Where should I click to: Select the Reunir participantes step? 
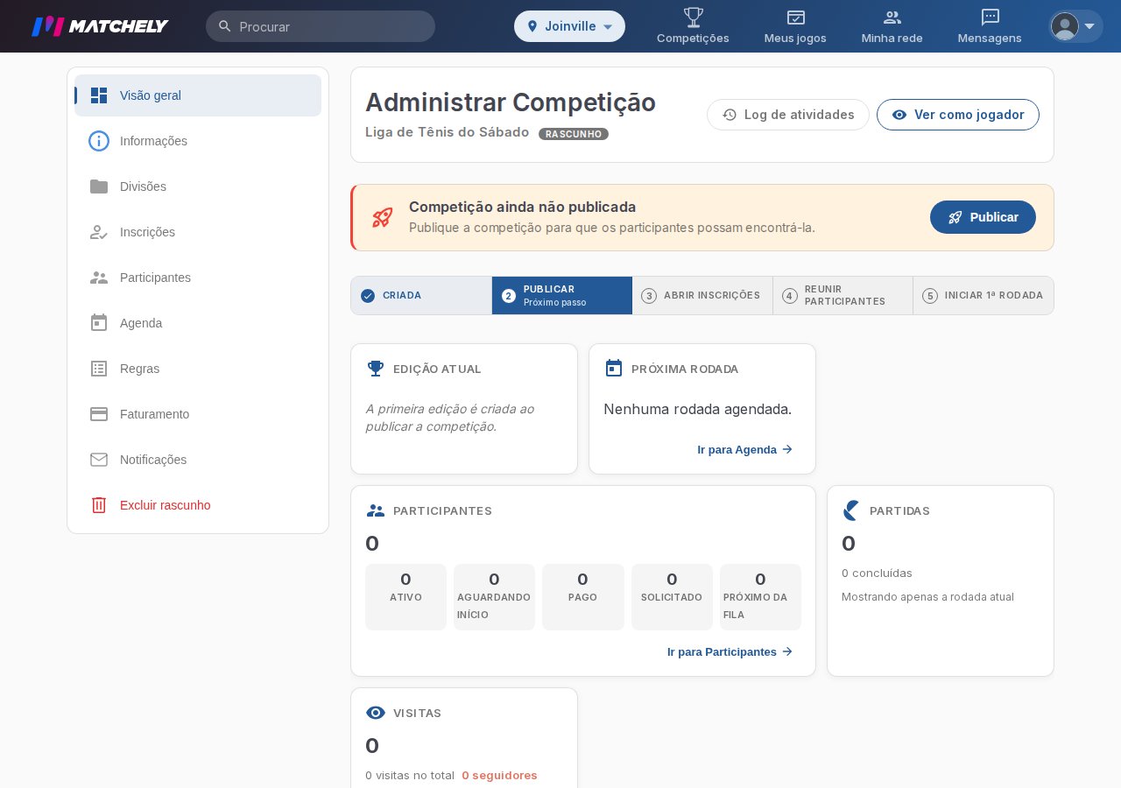tap(843, 295)
